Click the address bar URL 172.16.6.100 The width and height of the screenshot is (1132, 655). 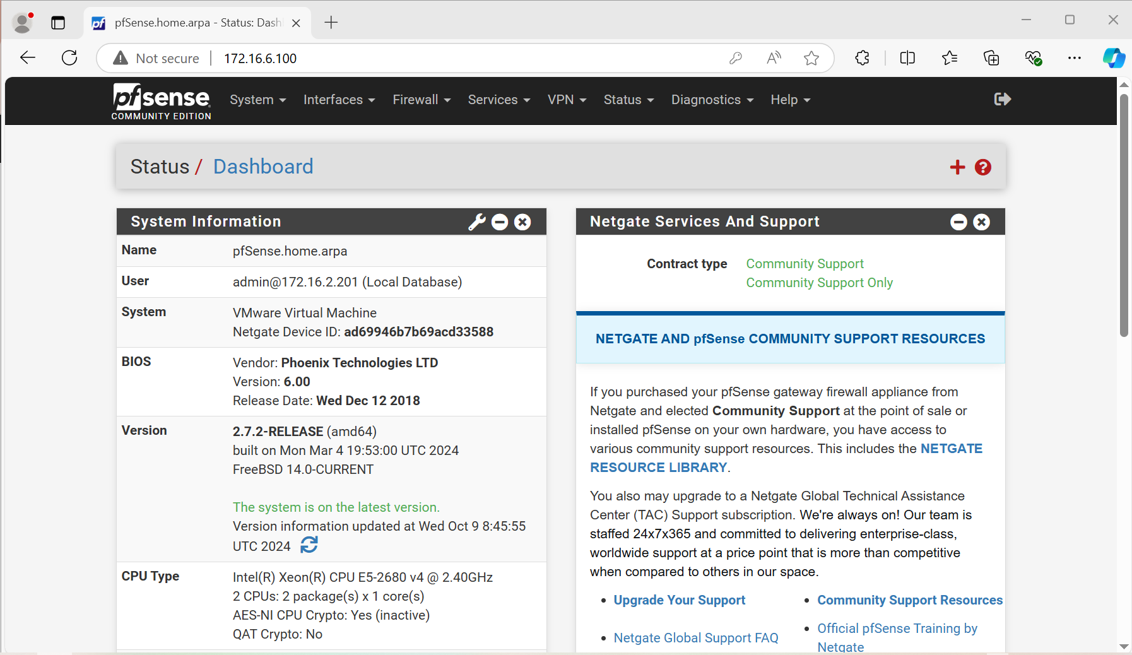coord(260,58)
